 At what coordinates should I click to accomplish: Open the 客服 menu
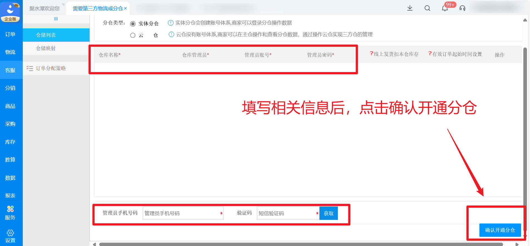click(x=10, y=70)
